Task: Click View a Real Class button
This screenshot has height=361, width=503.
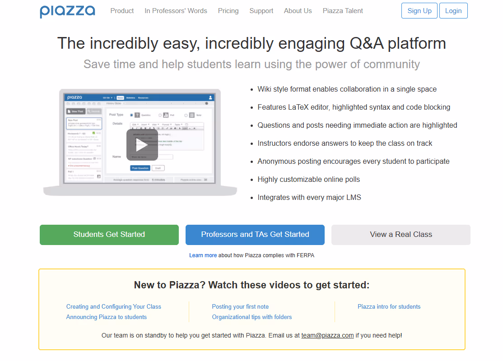Action: pyautogui.click(x=401, y=235)
